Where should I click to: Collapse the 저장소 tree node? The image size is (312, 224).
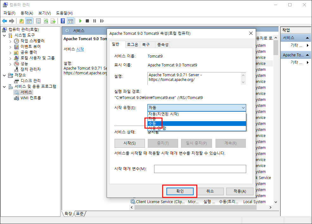4,75
